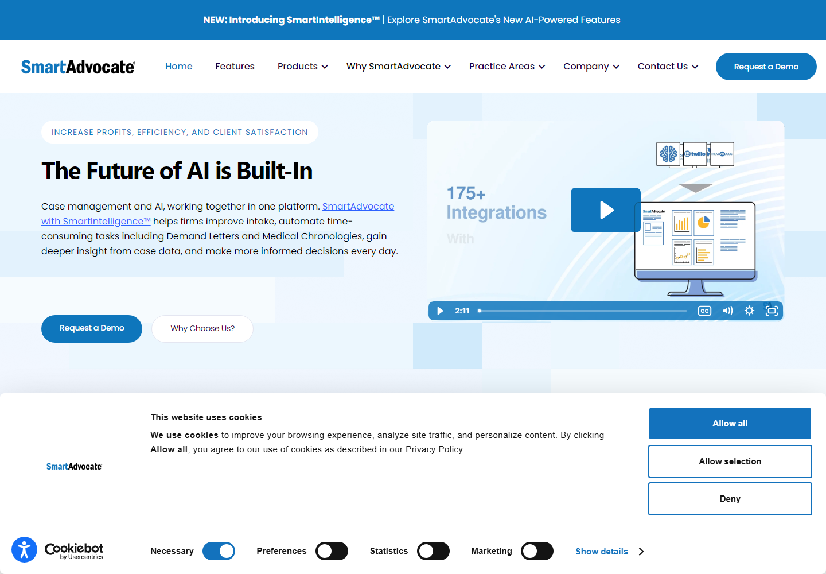Deny cookies with the Deny button
The height and width of the screenshot is (574, 826).
tap(730, 499)
